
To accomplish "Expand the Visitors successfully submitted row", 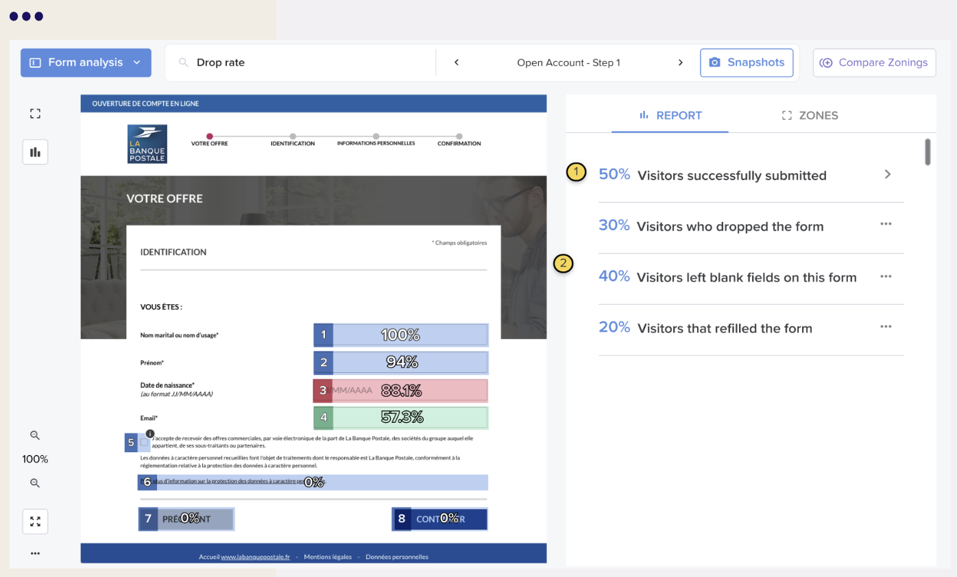I will pos(887,175).
